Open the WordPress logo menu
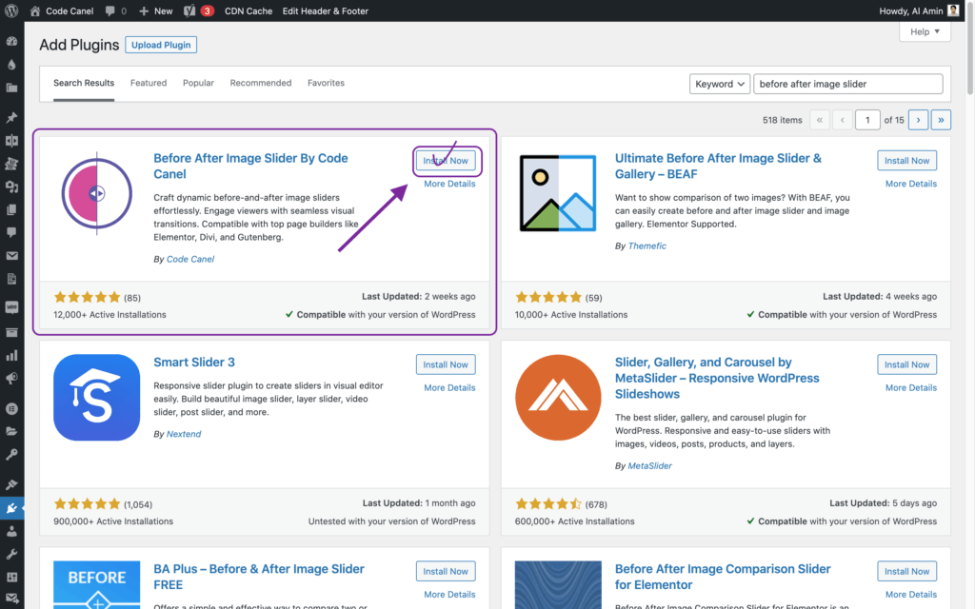The height and width of the screenshot is (609, 975). tap(11, 10)
